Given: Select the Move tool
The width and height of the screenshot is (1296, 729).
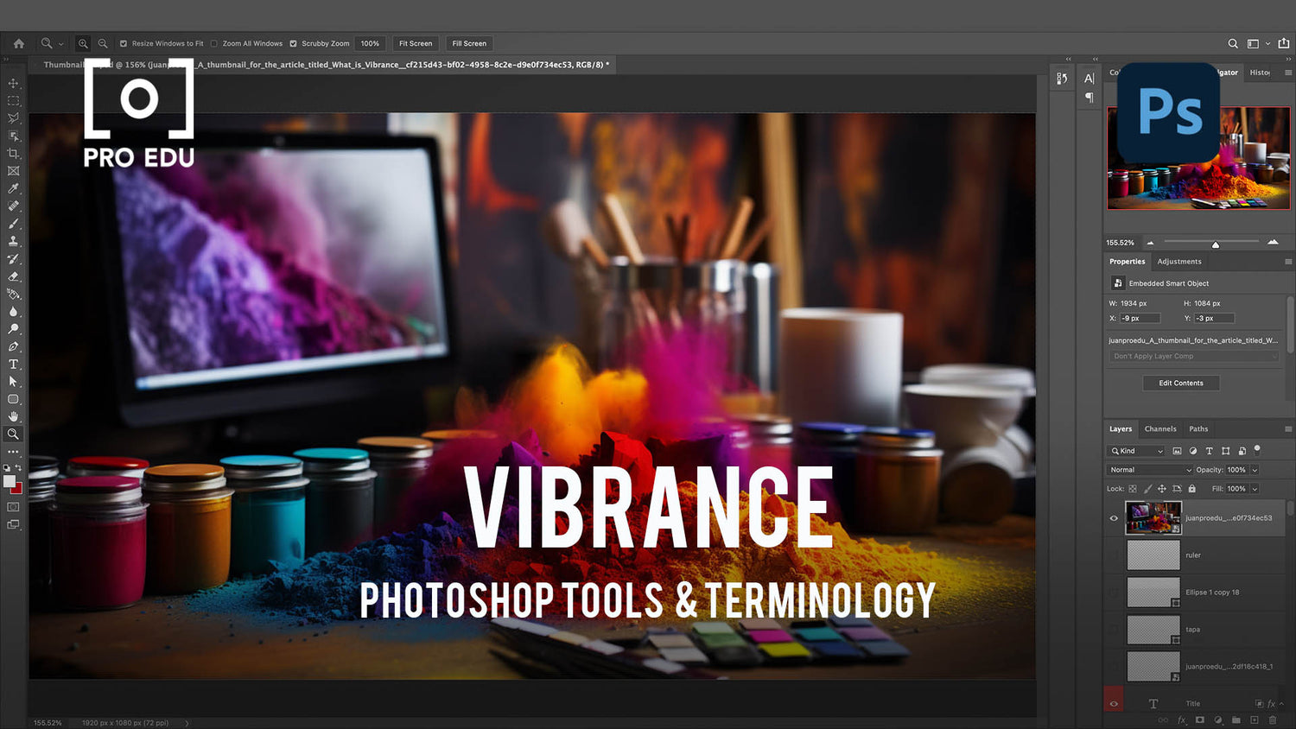Looking at the screenshot, I should point(13,83).
